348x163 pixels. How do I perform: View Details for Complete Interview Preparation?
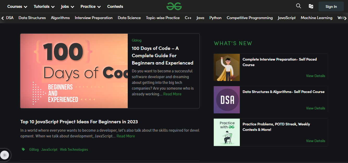tap(315, 76)
